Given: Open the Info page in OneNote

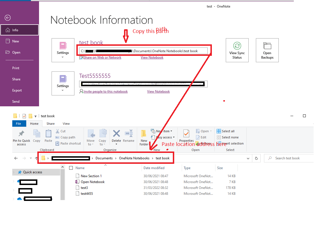Looking at the screenshot, I should point(20,30).
